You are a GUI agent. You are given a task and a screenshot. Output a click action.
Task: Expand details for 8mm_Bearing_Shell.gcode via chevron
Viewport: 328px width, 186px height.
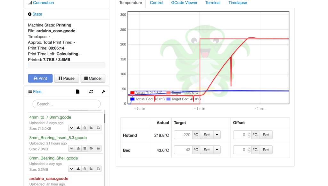pyautogui.click(x=71, y=169)
